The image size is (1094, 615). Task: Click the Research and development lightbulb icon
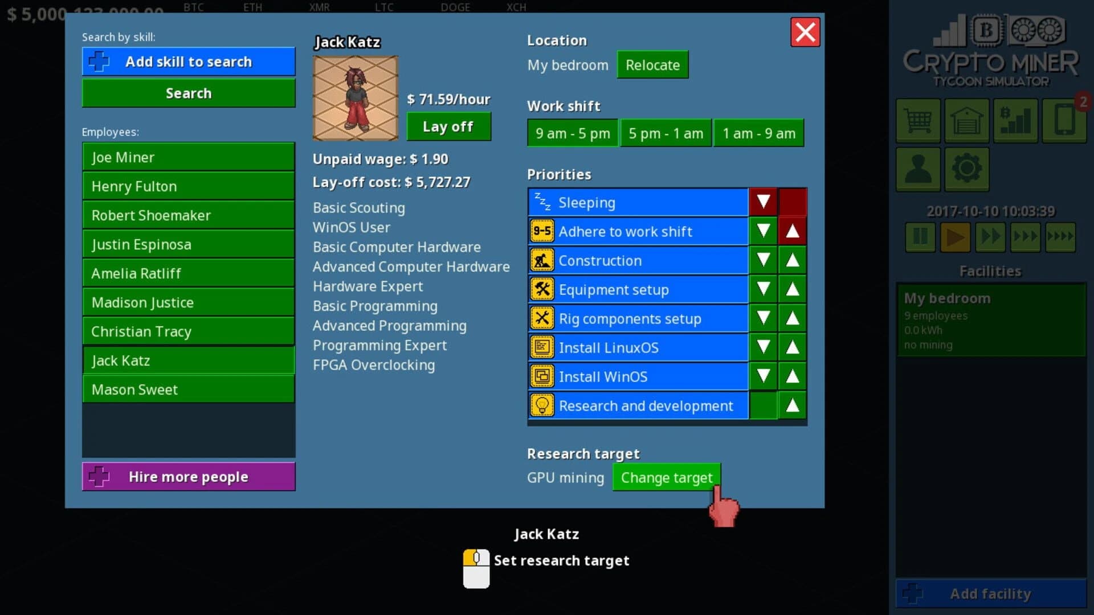point(542,405)
